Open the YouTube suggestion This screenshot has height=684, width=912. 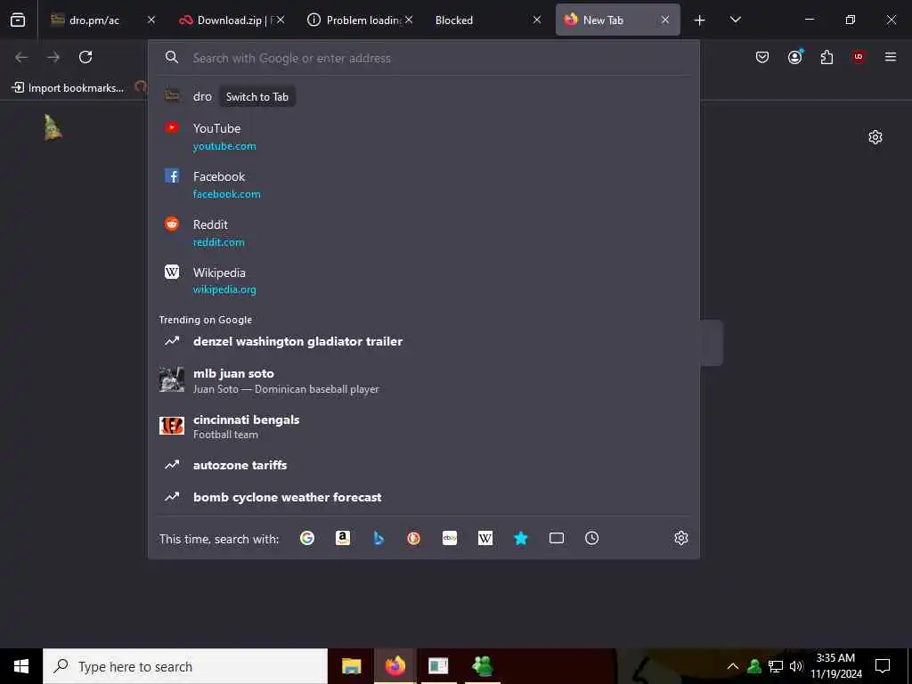[x=423, y=136]
